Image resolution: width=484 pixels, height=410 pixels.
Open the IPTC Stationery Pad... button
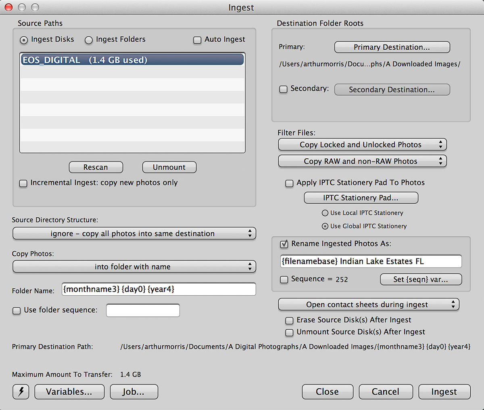click(x=361, y=198)
